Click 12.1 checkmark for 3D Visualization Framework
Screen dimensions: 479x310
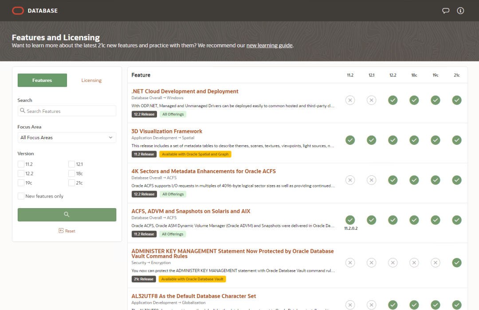[x=372, y=140]
